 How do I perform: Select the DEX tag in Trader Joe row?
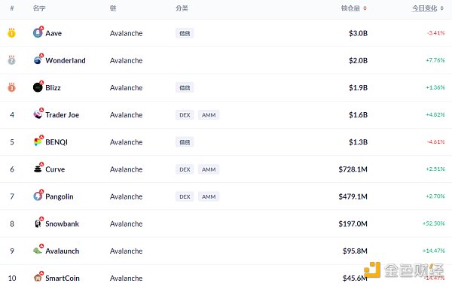(185, 115)
